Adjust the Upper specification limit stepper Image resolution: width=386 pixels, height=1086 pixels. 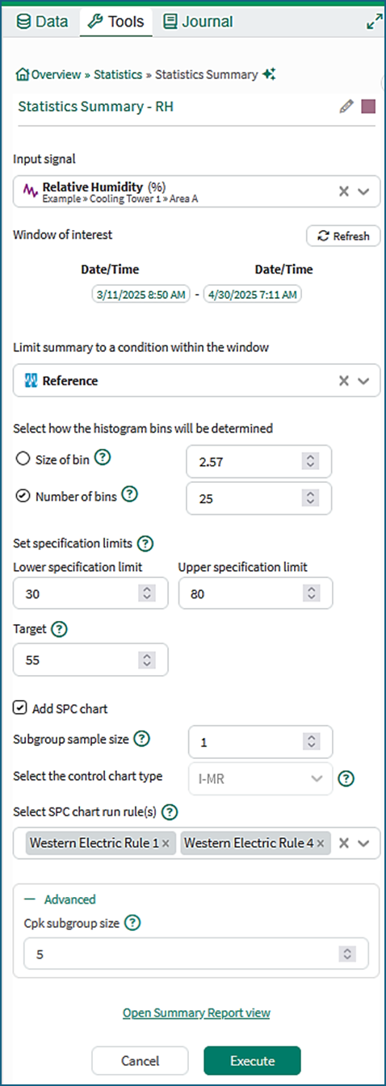coord(310,593)
